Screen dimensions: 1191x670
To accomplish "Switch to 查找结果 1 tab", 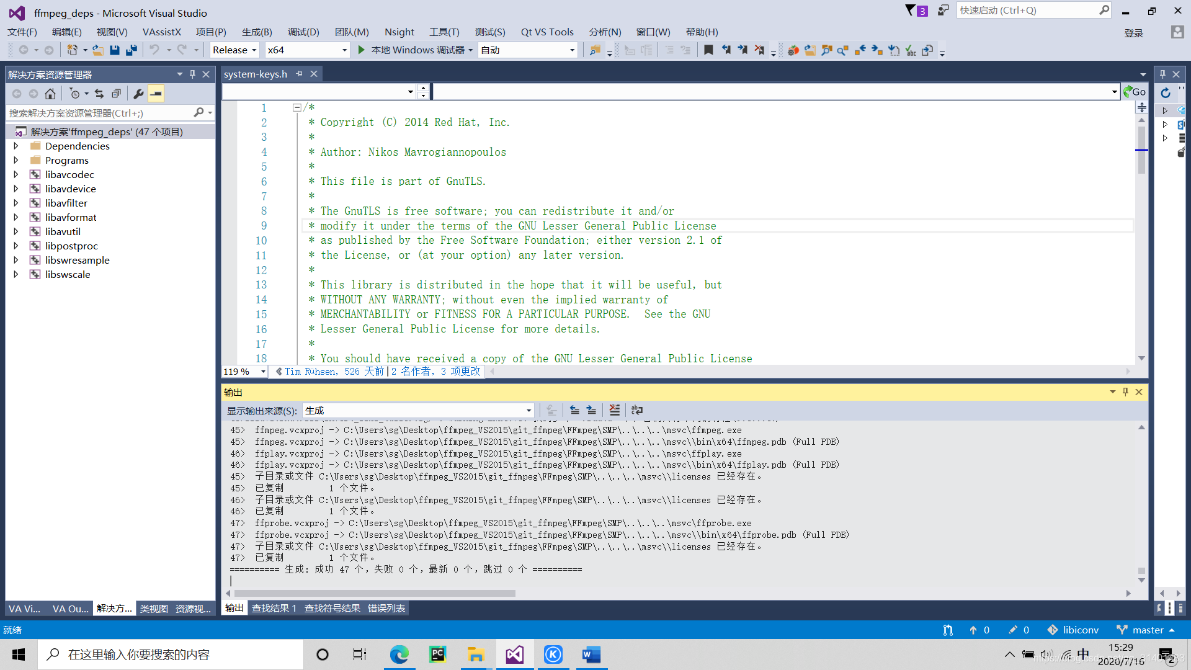I will pyautogui.click(x=274, y=609).
